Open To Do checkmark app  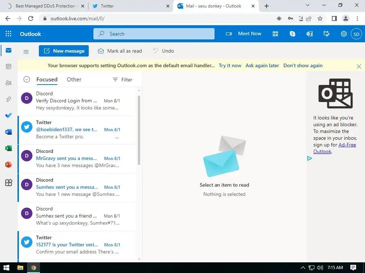(9, 116)
